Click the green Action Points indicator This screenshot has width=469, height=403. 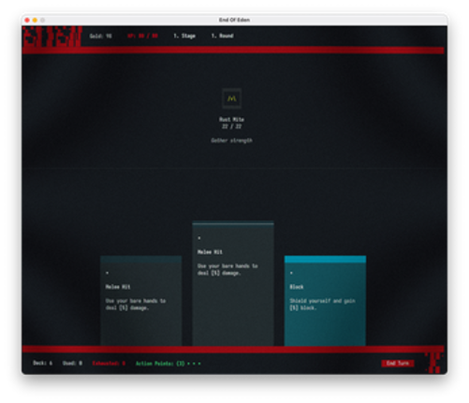pyautogui.click(x=169, y=364)
